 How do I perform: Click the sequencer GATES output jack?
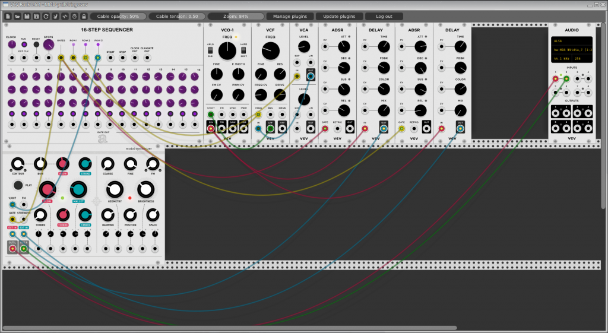point(61,58)
